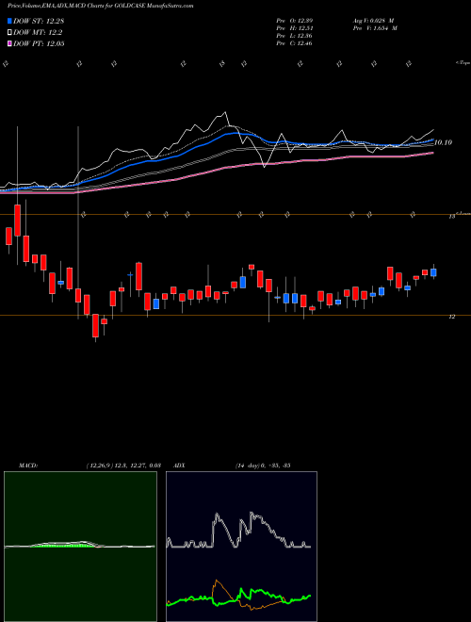Open the MACD indicator chart panel
The image size is (471, 622).
[x=80, y=547]
